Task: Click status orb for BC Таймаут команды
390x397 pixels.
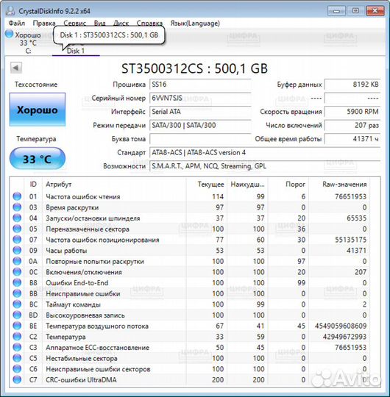Action: tap(17, 304)
